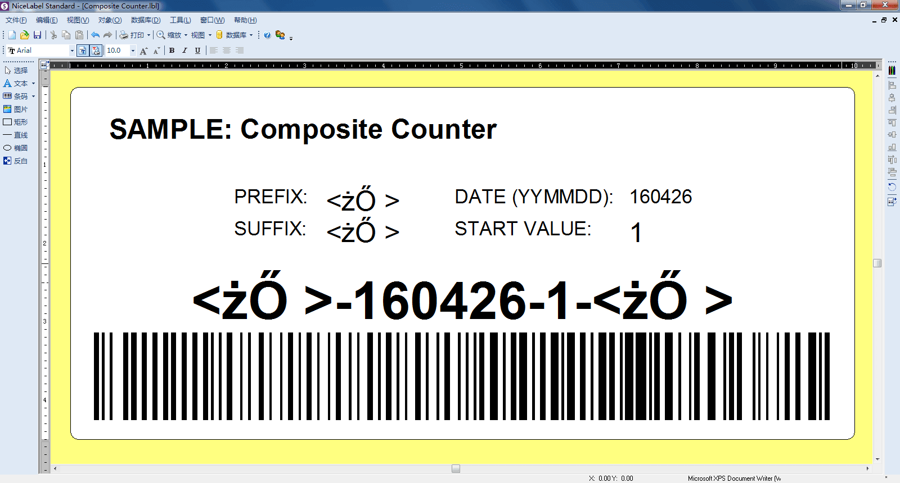Screen dimensions: 900x483
Task: Click the magnifier 缩放 zoom icon
Action: pos(160,35)
